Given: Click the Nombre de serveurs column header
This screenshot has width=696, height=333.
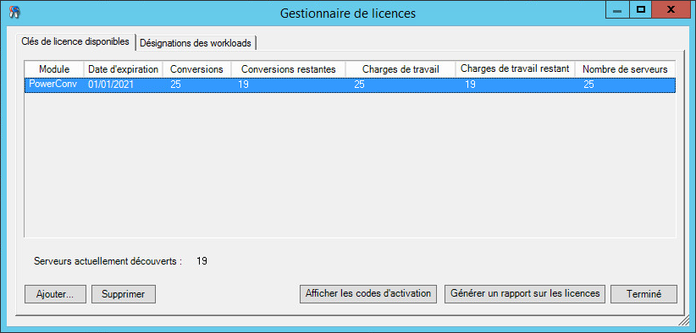Looking at the screenshot, I should coord(625,69).
